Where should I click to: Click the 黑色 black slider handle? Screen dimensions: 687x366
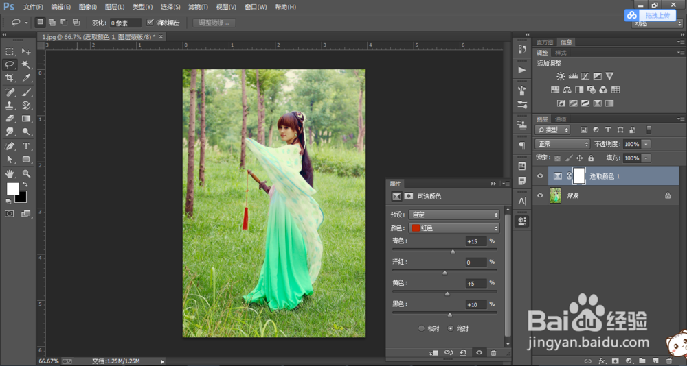point(449,315)
